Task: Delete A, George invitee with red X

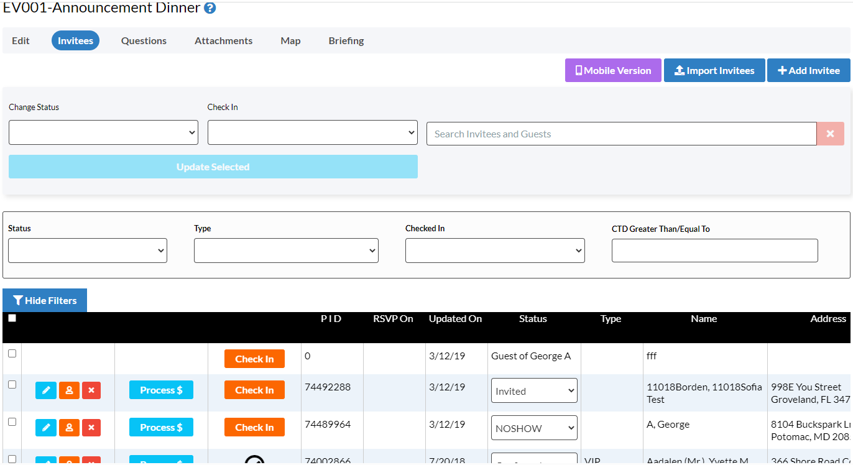Action: pos(91,428)
